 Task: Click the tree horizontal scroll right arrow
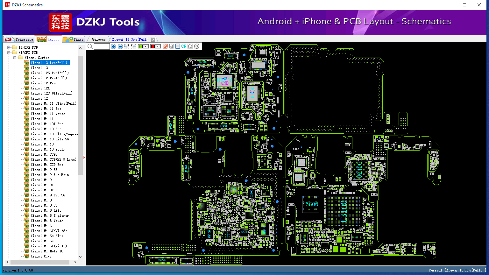tap(75, 262)
